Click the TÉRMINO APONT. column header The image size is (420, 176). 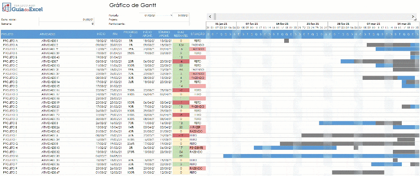164,34
